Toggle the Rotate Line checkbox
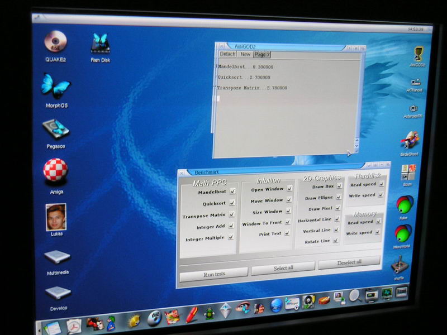 336,241
